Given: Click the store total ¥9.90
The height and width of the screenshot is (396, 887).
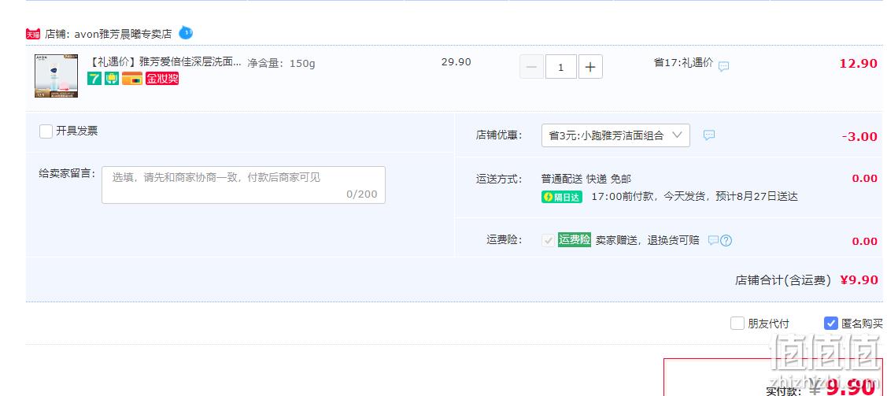Looking at the screenshot, I should click(x=859, y=280).
